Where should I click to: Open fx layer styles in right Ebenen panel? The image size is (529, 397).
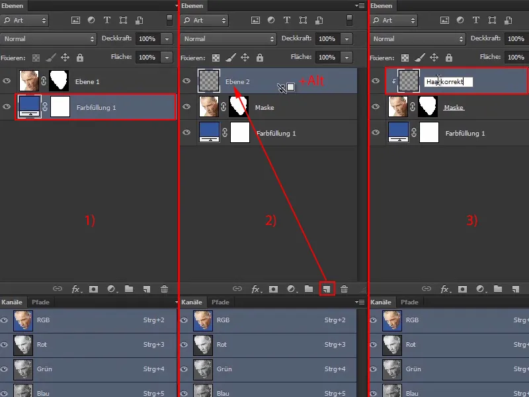point(445,289)
